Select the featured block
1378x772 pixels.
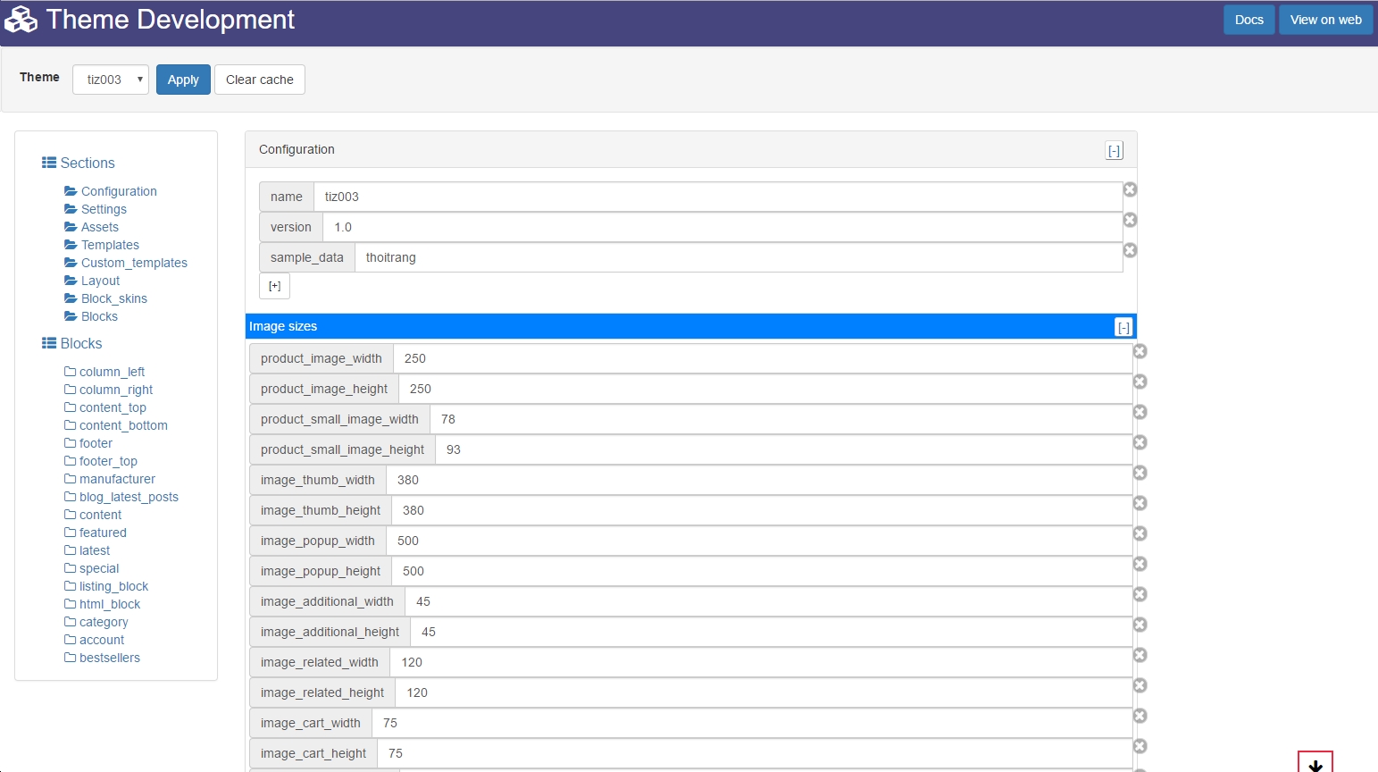(x=96, y=533)
